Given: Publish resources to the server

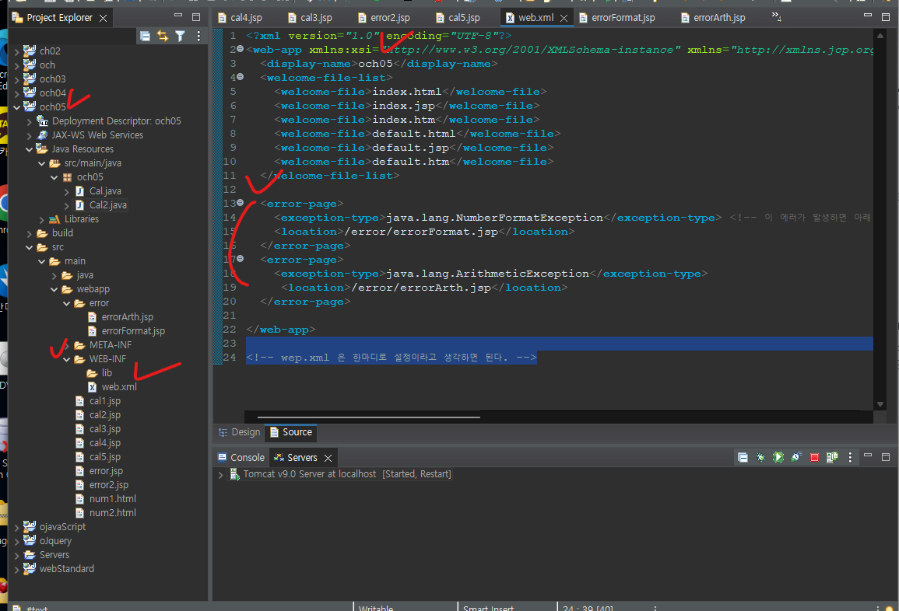Looking at the screenshot, I should [x=831, y=458].
